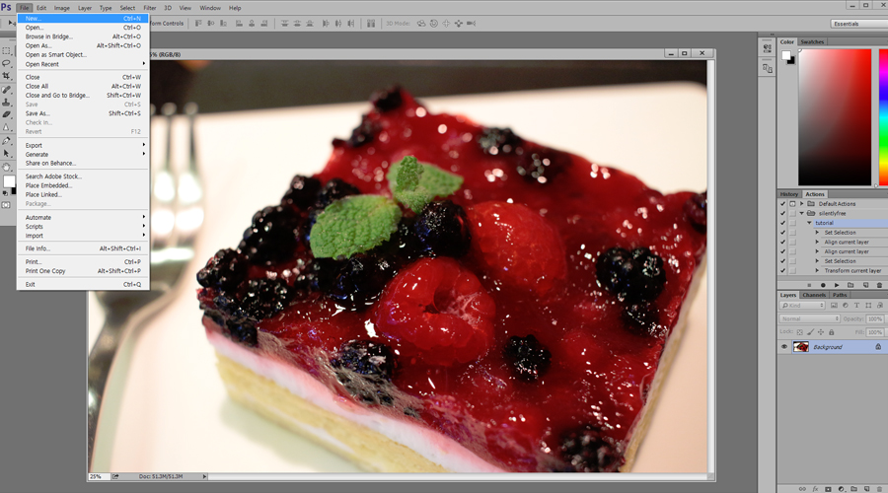This screenshot has height=493, width=888.
Task: Open the layer blend mode Normal dropdown
Action: pyautogui.click(x=809, y=318)
